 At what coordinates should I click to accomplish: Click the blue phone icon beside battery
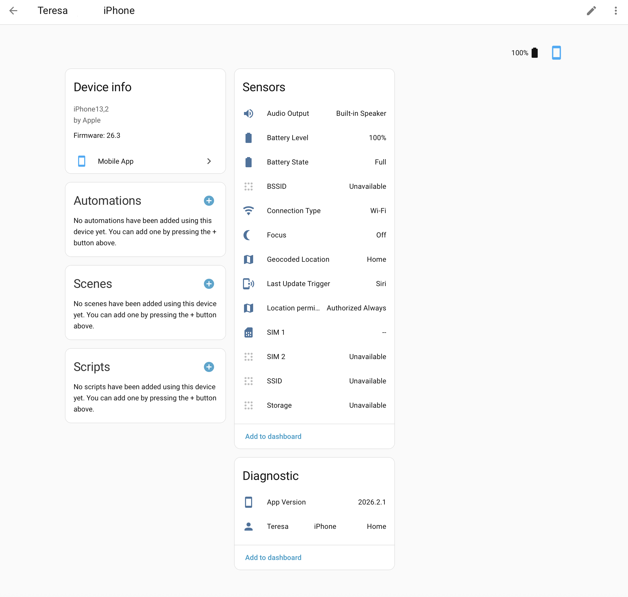tap(556, 53)
